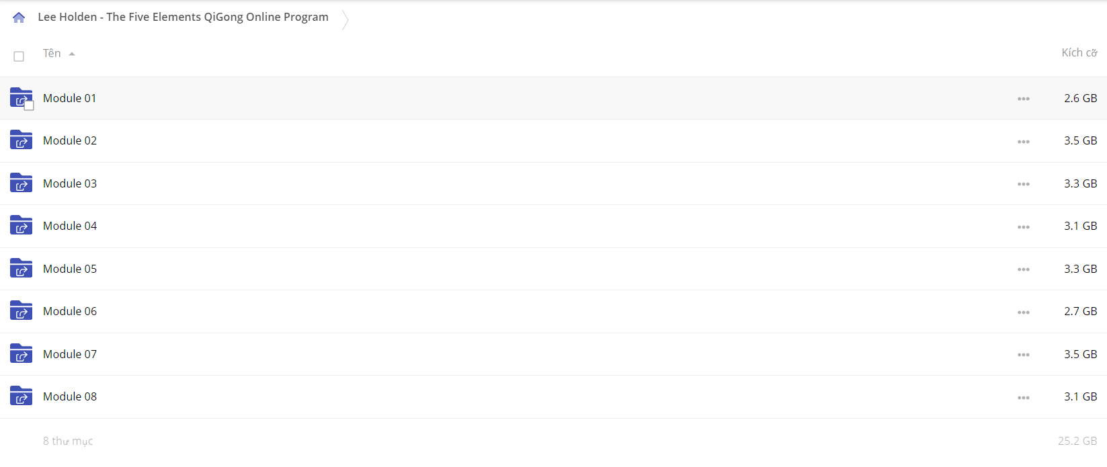Image resolution: width=1107 pixels, height=467 pixels.
Task: Select the Lee Holden program breadcrumb
Action: coord(183,17)
